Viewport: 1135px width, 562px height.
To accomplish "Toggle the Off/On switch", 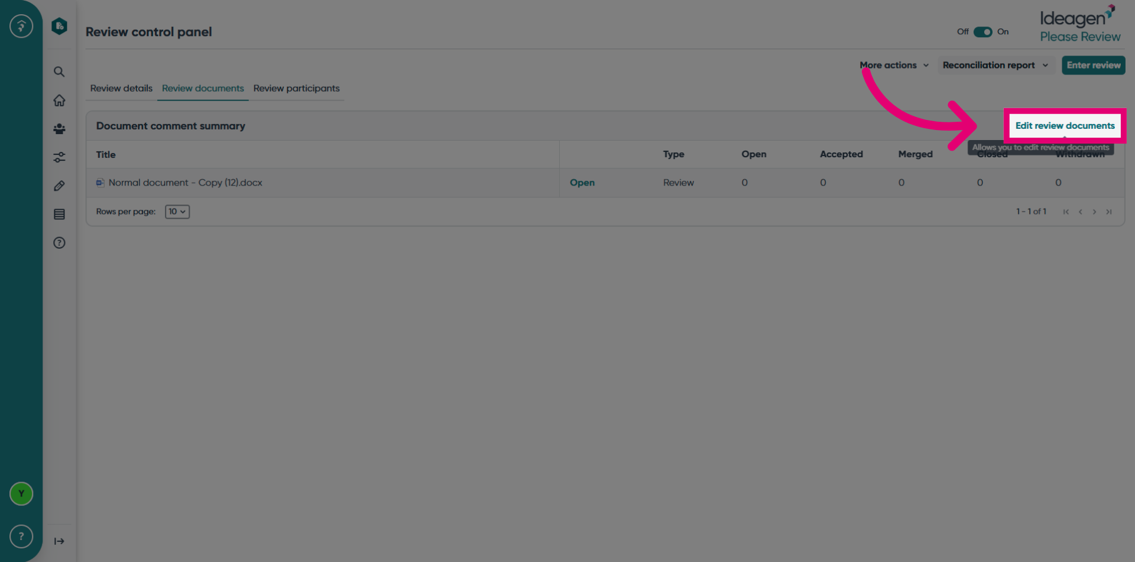I will (982, 32).
